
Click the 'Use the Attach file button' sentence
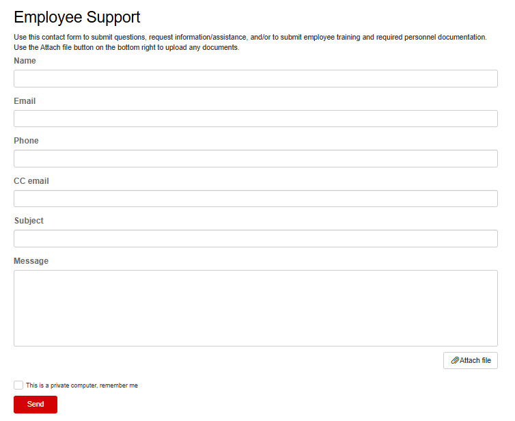pyautogui.click(x=126, y=47)
